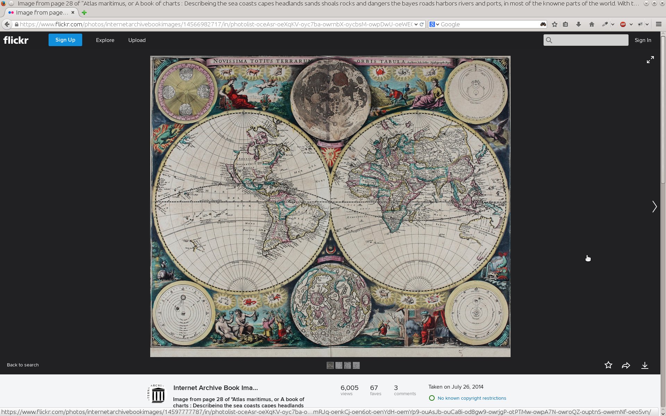Click the world map photo

click(330, 207)
